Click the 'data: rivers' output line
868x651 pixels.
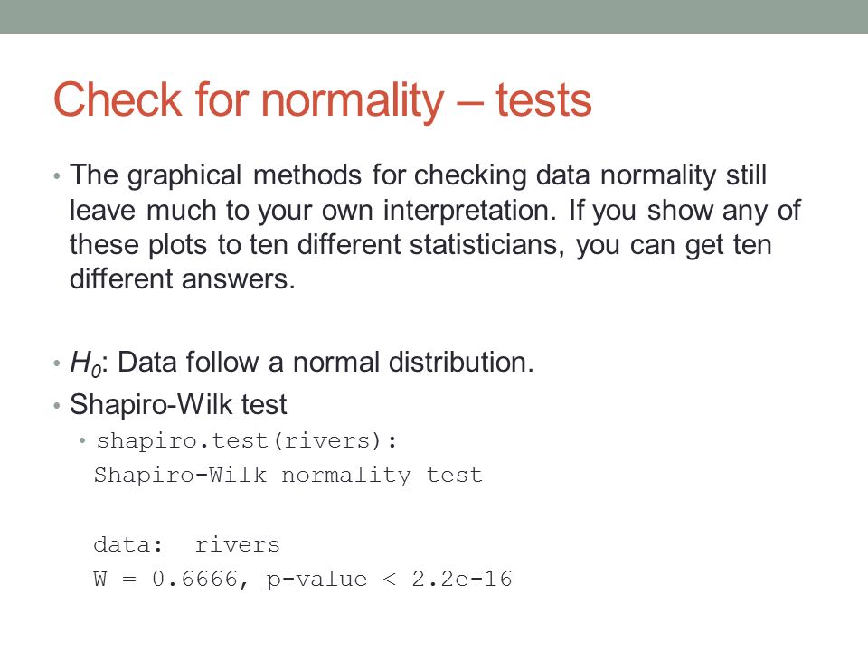click(187, 544)
